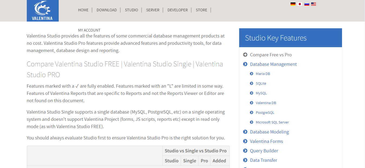
Task: Open MySQL sidebar link
Action: pyautogui.click(x=261, y=93)
